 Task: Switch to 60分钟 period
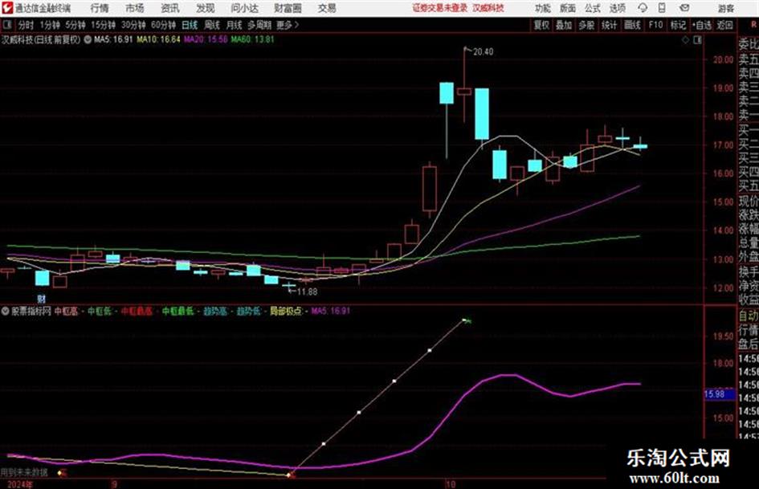[x=163, y=25]
